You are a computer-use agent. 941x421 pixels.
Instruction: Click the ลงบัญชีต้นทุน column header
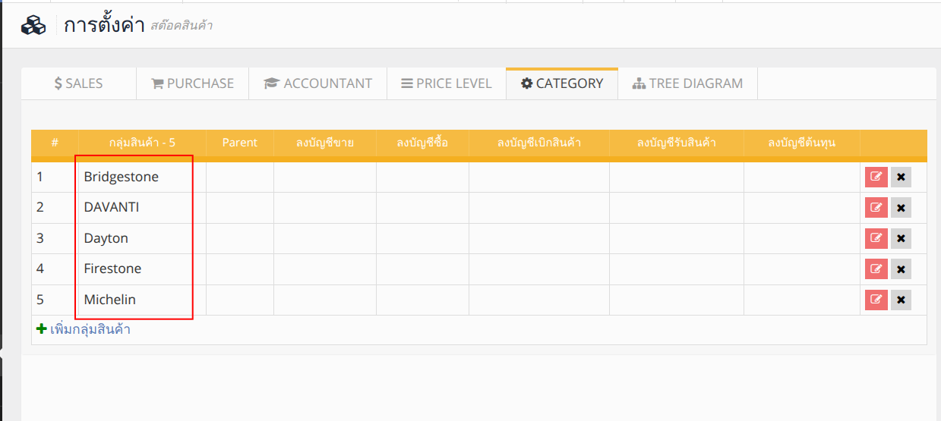coord(802,143)
